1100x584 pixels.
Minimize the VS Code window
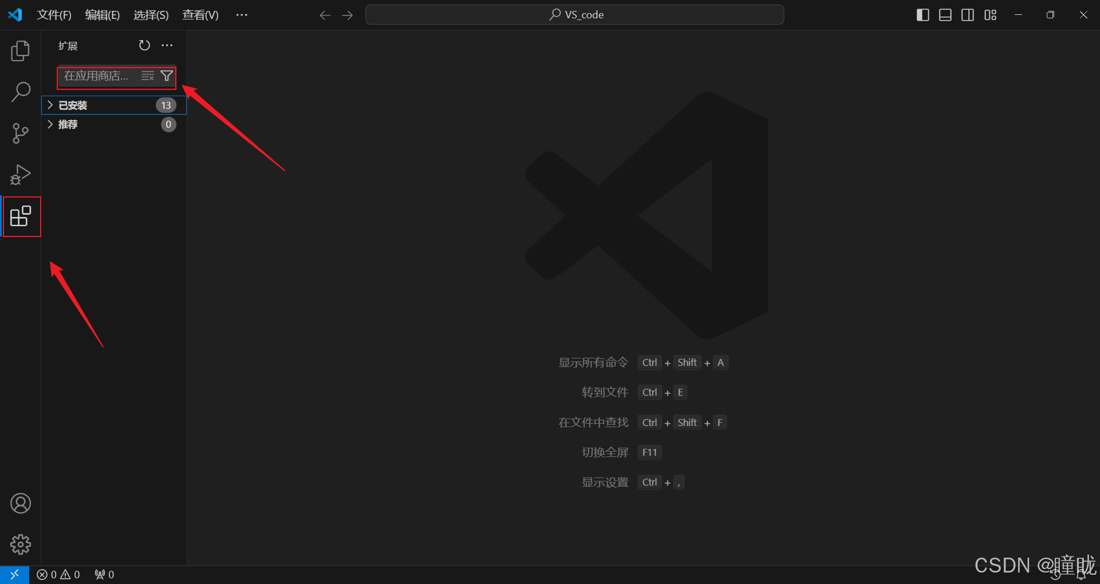pos(1018,15)
